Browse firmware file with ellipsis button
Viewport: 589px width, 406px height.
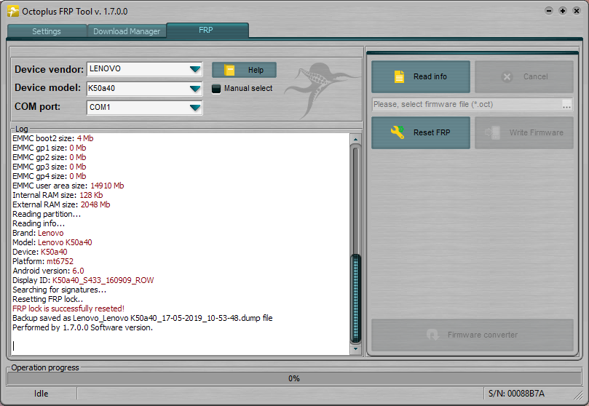pyautogui.click(x=566, y=105)
